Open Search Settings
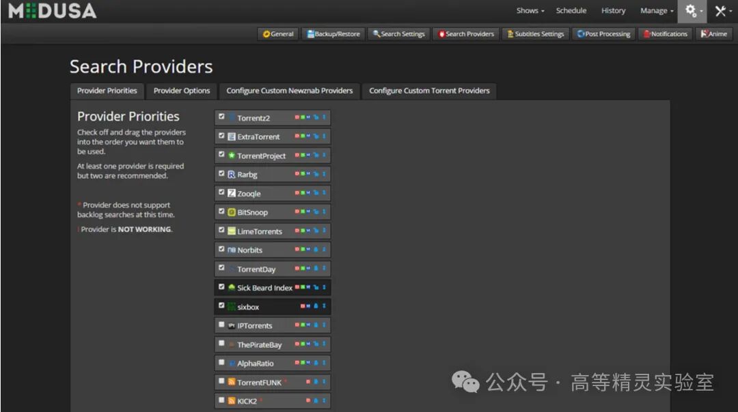Viewport: 738px width, 412px height. point(398,34)
